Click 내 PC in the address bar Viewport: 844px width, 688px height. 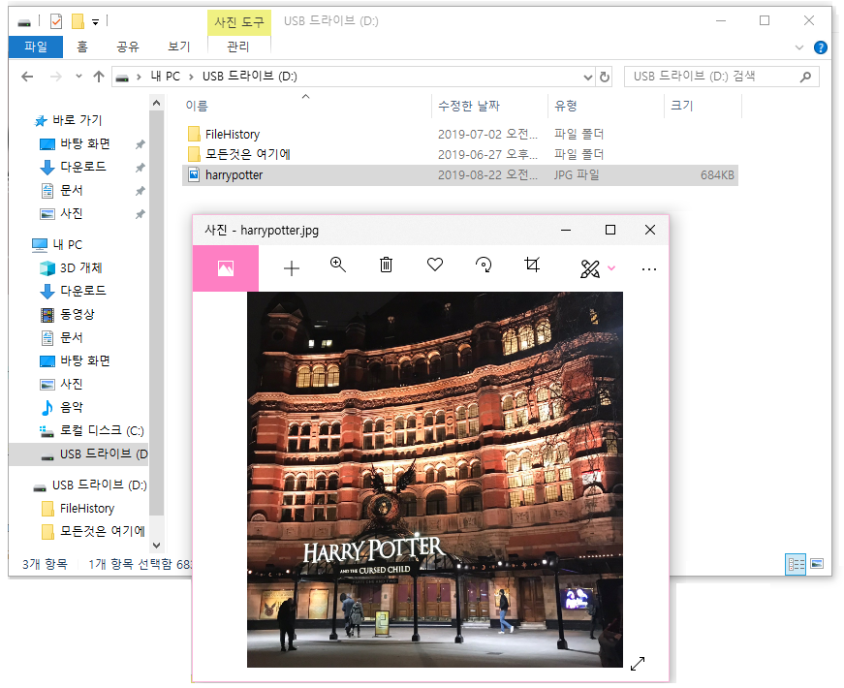click(x=166, y=77)
